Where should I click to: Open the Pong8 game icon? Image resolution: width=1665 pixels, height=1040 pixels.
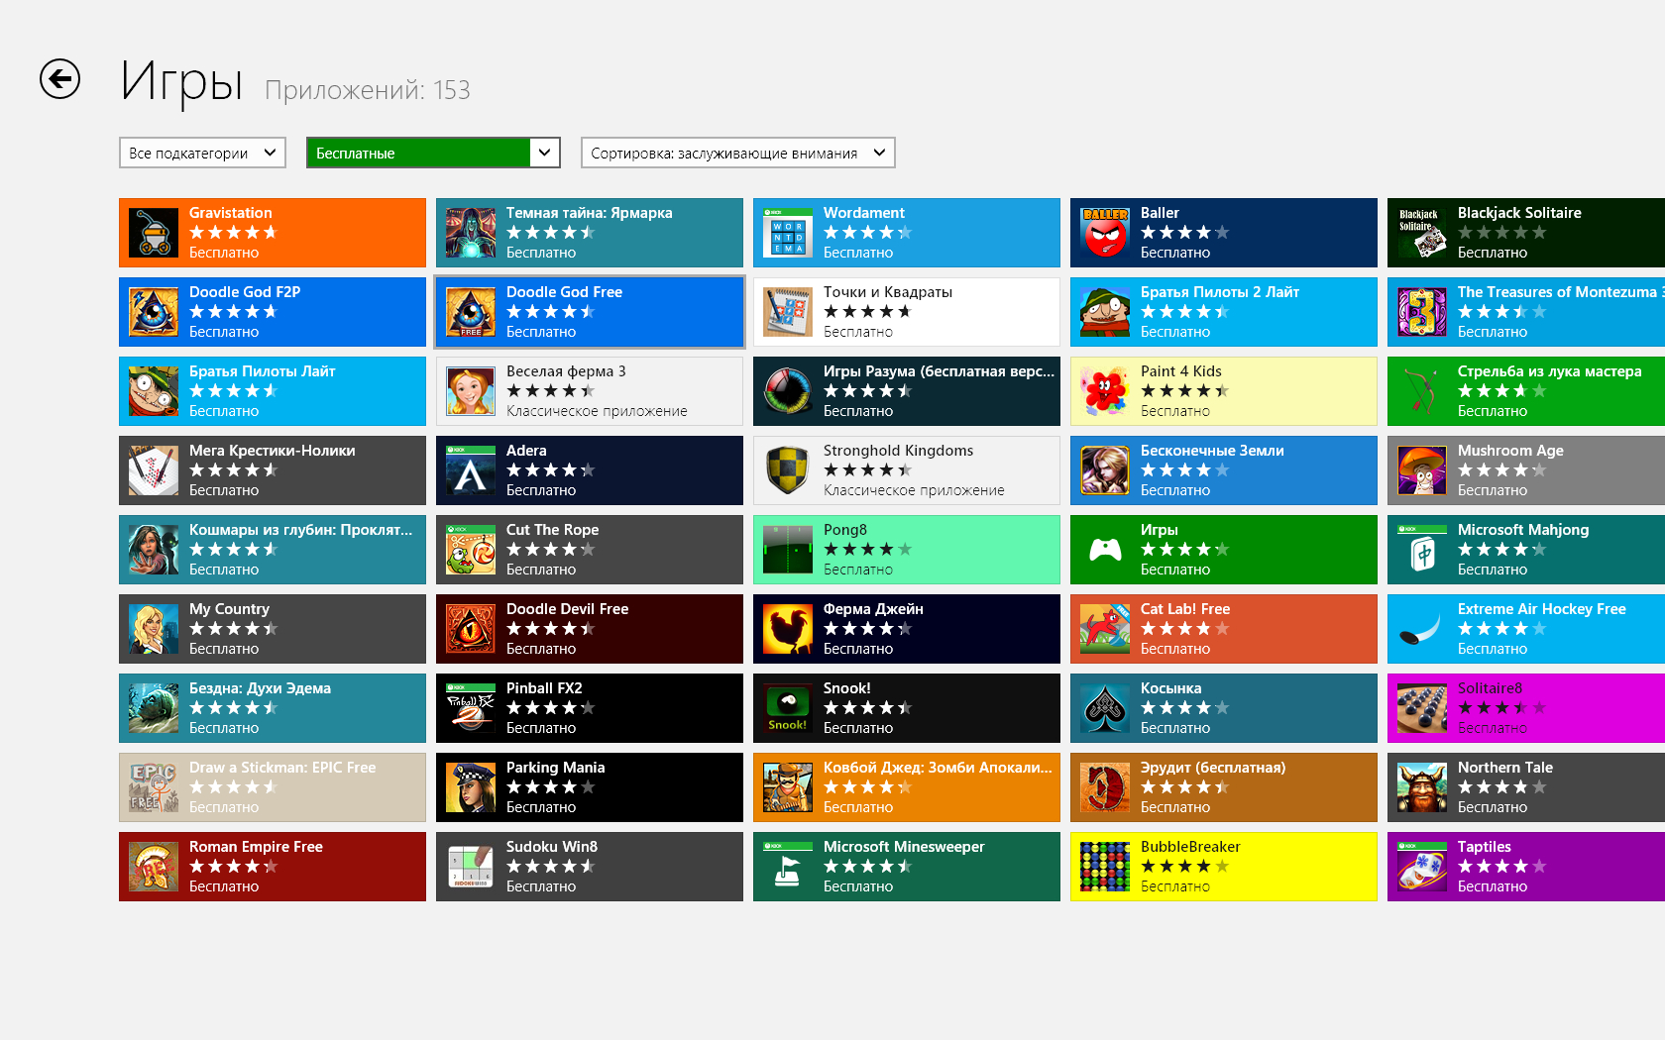click(788, 550)
